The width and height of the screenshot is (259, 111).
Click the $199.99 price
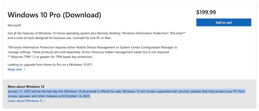point(206,12)
